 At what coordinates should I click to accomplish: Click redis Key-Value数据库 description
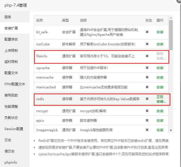click(x=110, y=99)
